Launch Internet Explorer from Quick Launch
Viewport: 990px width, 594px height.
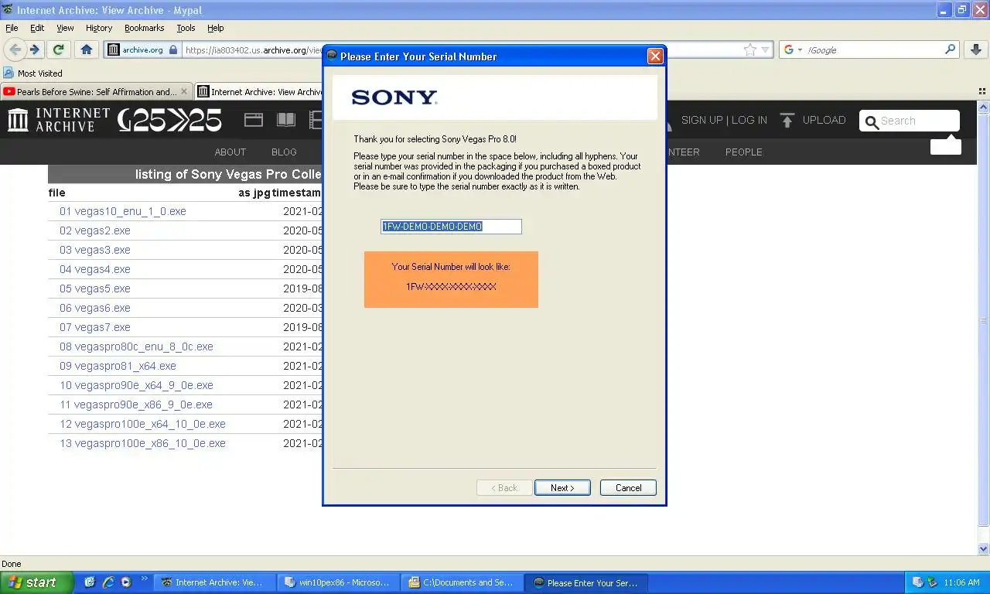pyautogui.click(x=108, y=582)
